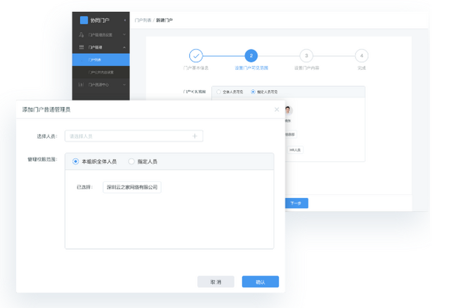Image resolution: width=452 pixels, height=308 pixels.
Task: Click the completed step 1 checkmark circle
Action: point(196,56)
